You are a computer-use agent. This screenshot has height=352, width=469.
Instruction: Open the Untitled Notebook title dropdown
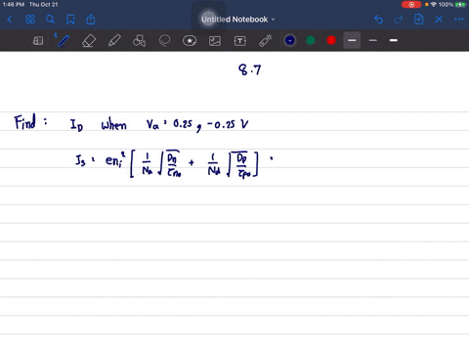[x=237, y=20]
